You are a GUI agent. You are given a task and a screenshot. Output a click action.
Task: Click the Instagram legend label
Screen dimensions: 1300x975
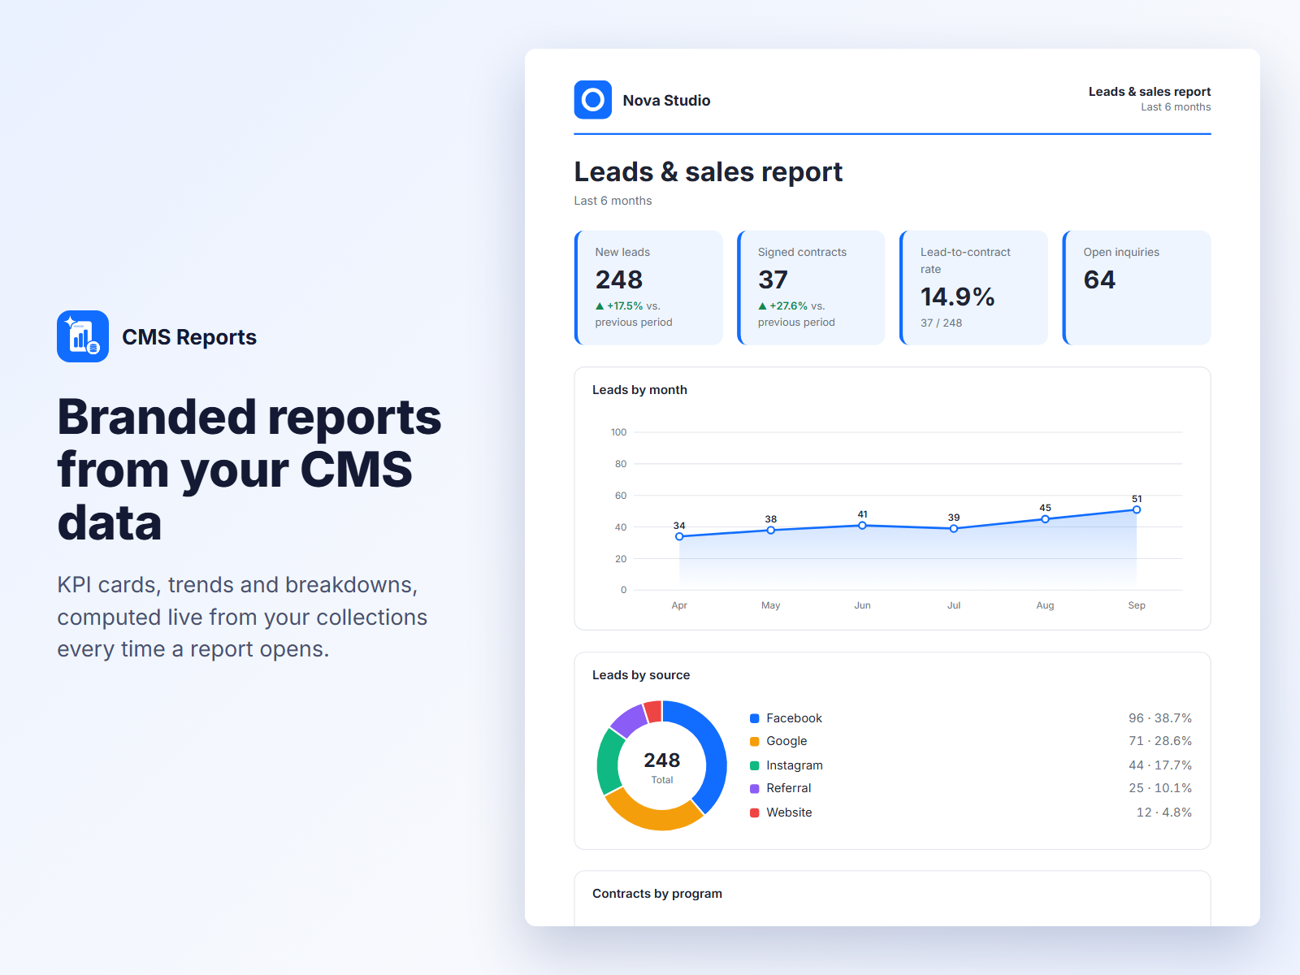795,765
